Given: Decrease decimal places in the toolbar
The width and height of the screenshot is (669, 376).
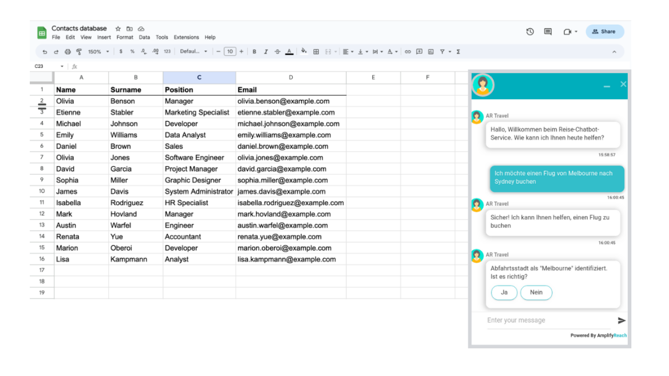Looking at the screenshot, I should tap(144, 52).
